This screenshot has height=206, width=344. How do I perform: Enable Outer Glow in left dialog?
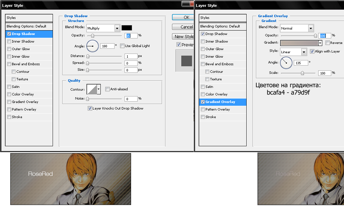tap(9, 49)
